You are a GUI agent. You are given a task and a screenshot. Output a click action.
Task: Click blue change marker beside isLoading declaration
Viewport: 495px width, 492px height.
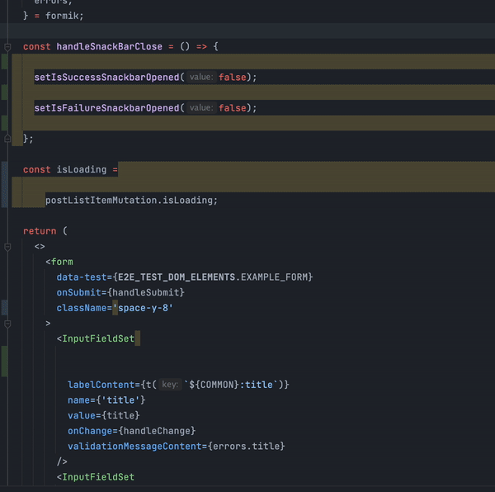pos(5,184)
